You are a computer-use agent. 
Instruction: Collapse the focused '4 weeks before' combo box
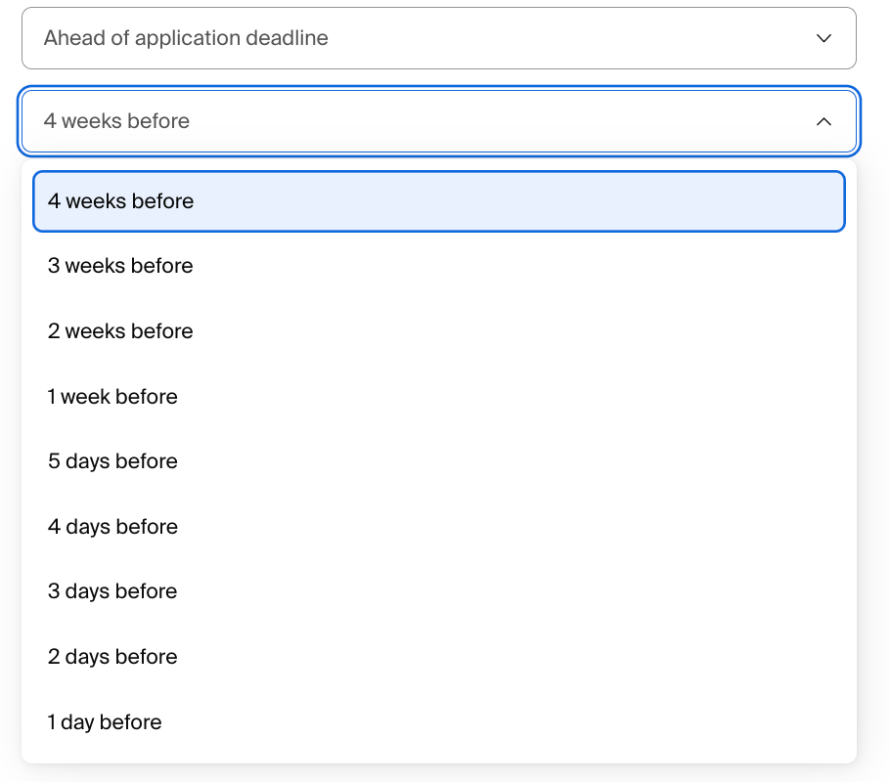[x=439, y=121]
